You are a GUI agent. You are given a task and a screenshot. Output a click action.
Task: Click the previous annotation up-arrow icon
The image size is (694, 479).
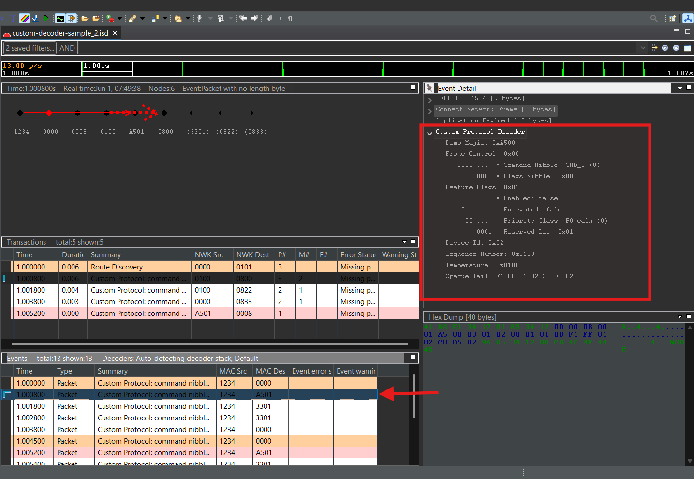pos(221,18)
